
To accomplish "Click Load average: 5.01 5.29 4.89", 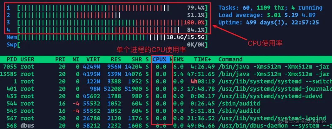I will click(x=267, y=15).
